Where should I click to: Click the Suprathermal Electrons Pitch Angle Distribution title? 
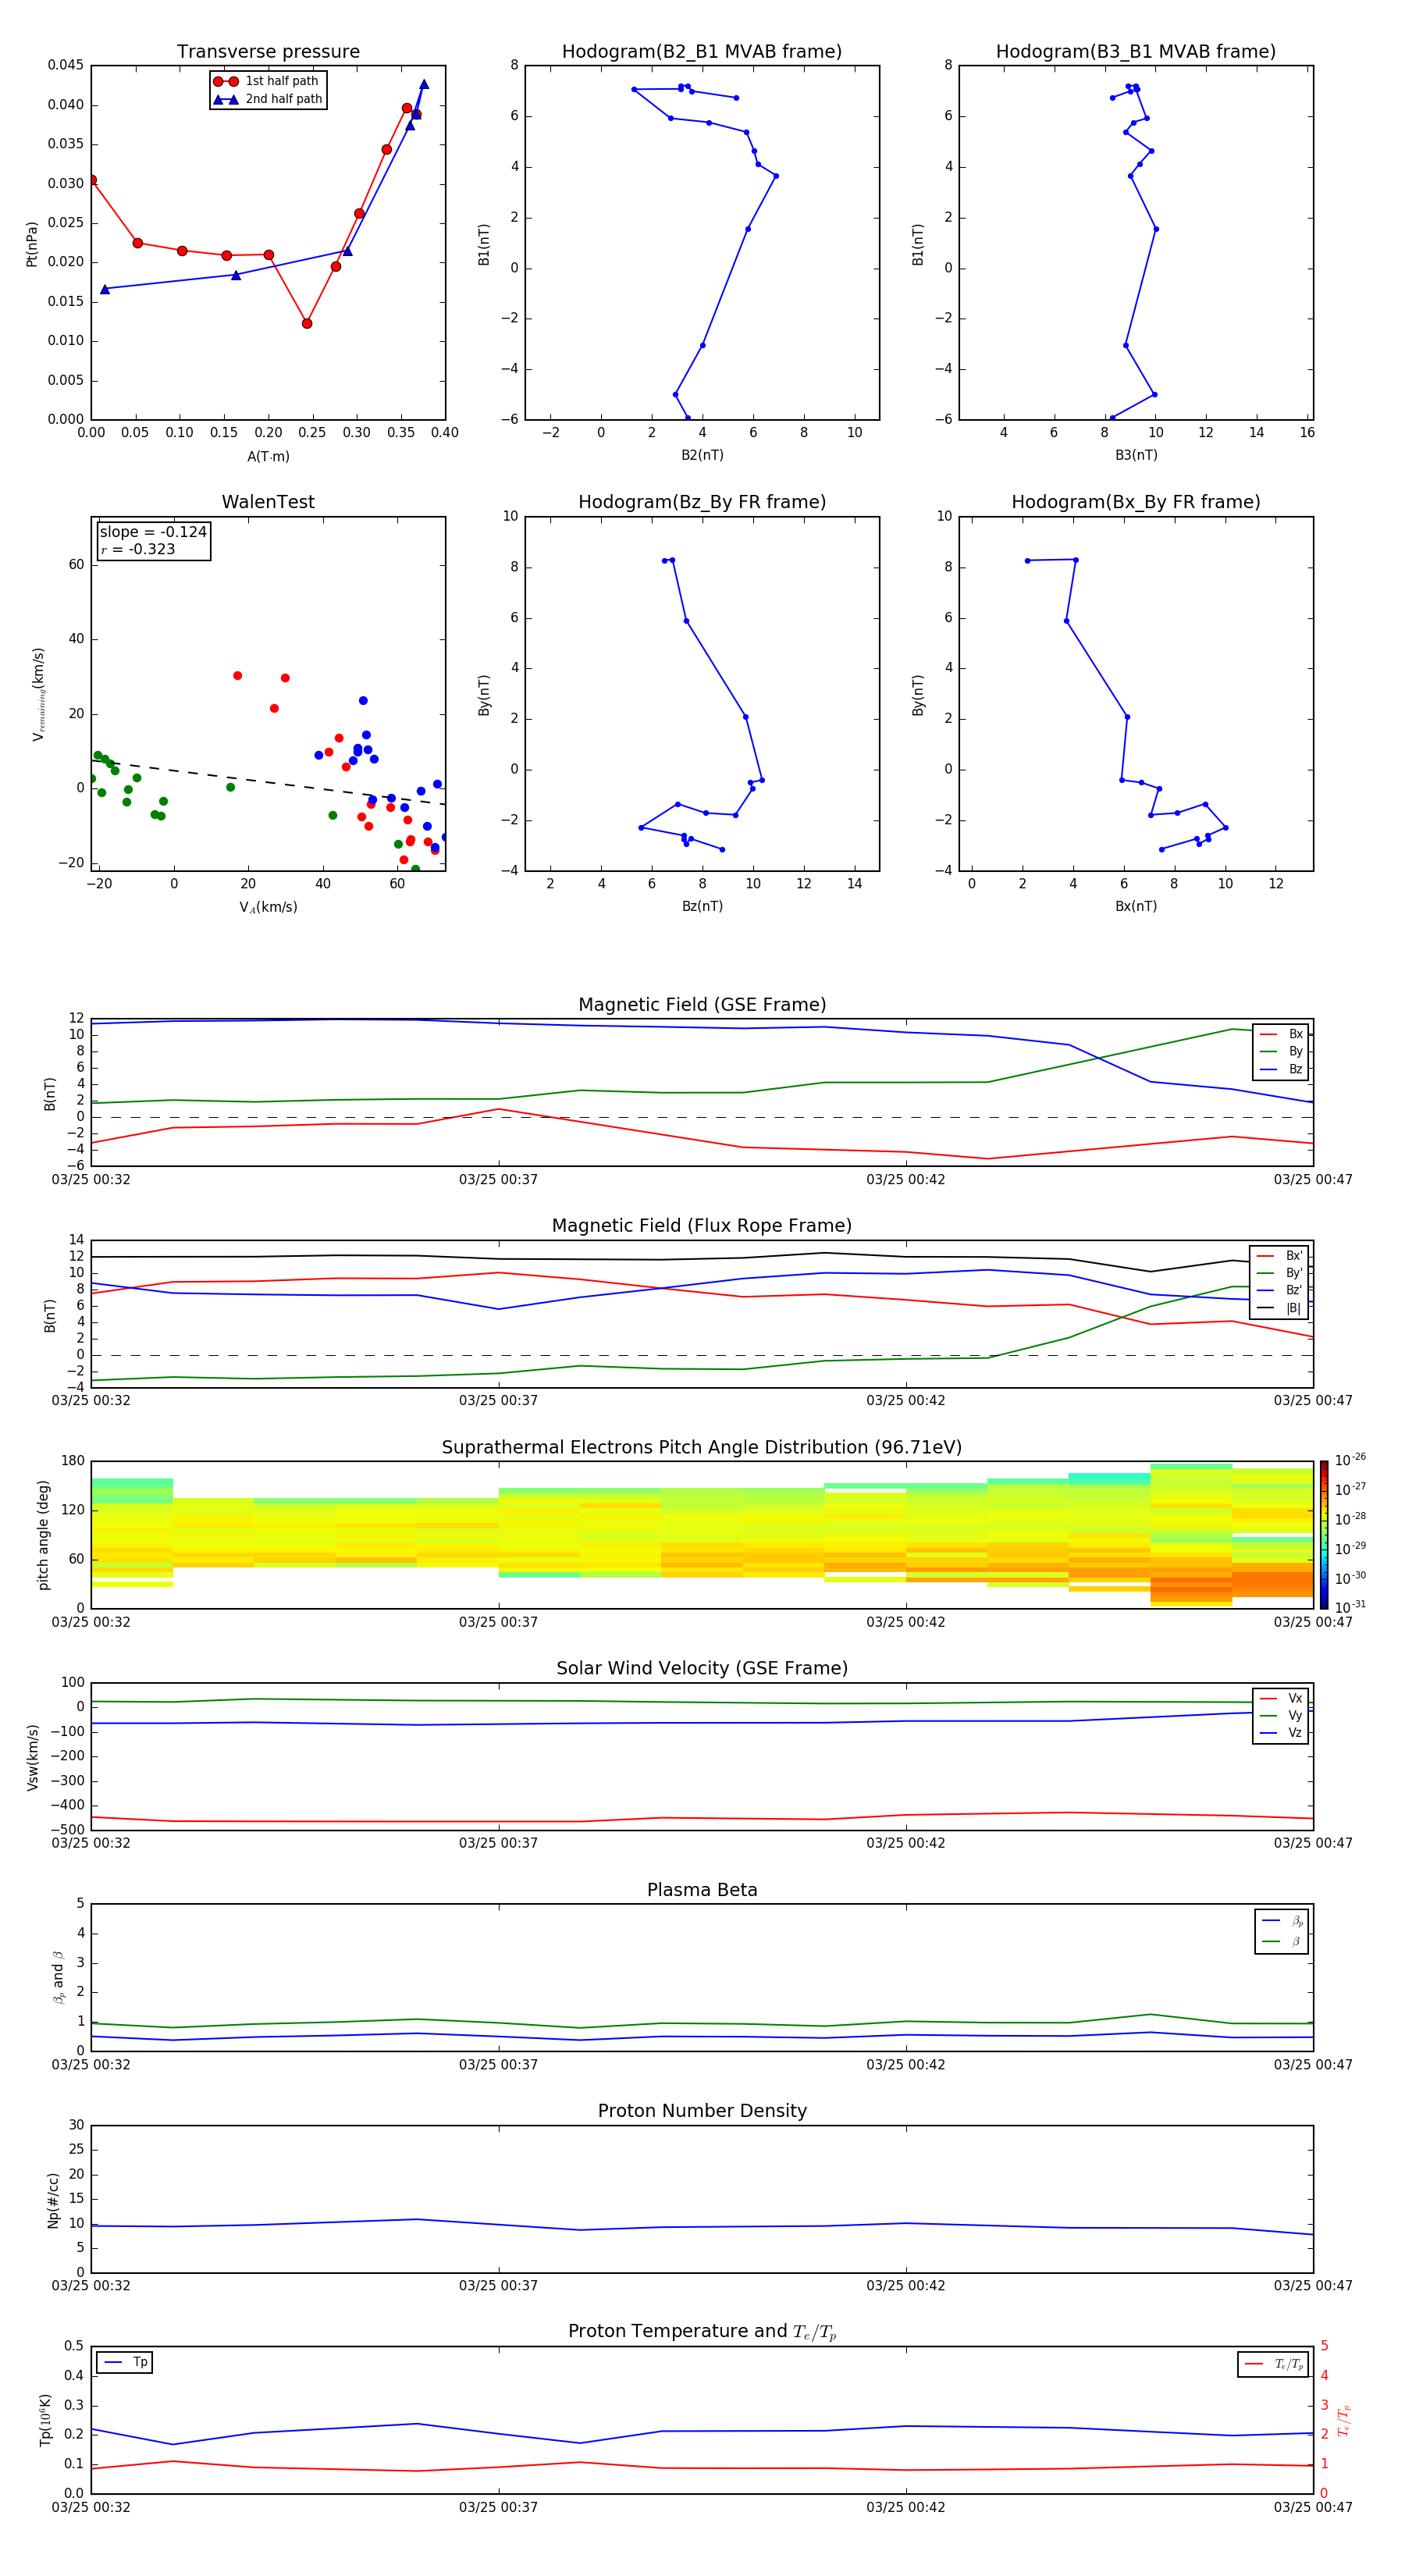(702, 1448)
